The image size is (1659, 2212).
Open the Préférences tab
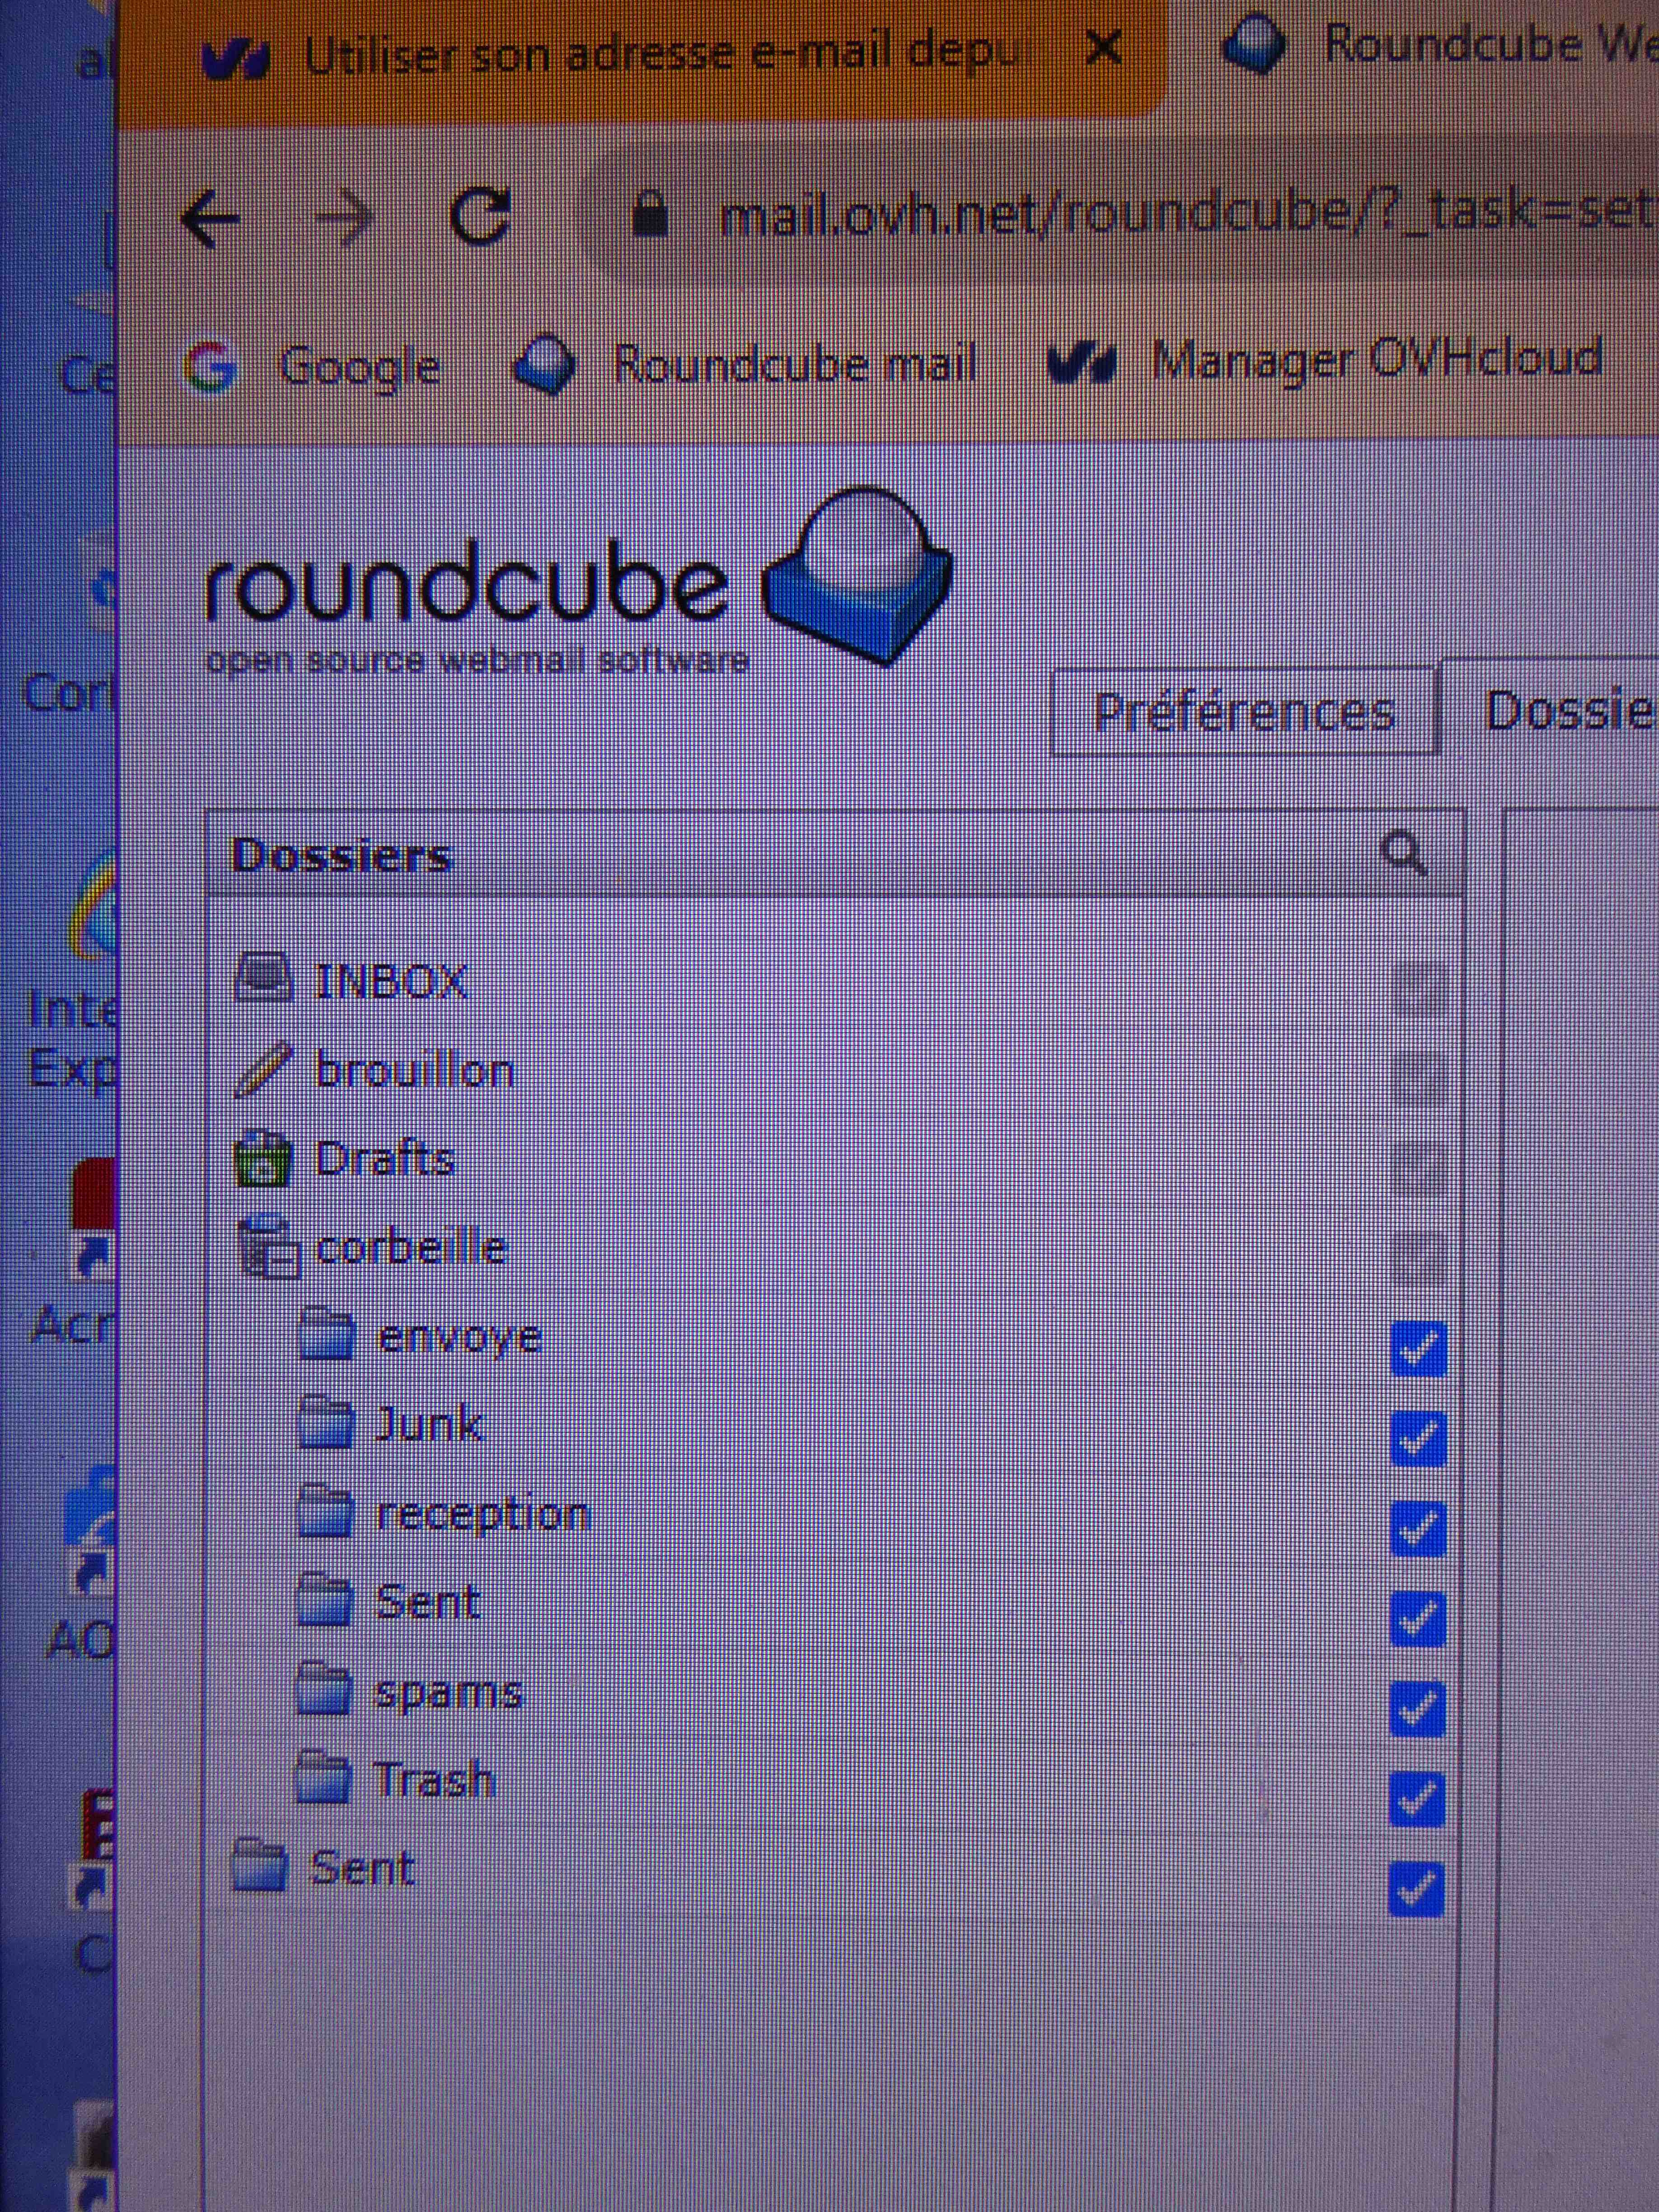(1243, 712)
